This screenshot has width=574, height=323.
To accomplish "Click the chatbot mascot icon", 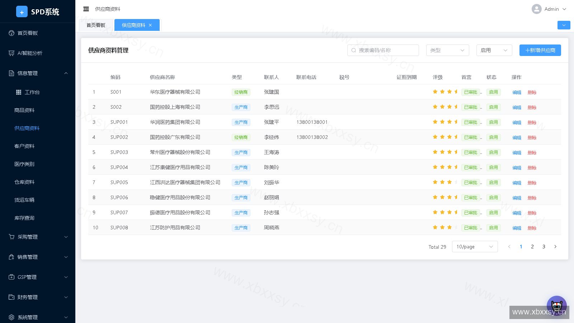I will pos(556,306).
